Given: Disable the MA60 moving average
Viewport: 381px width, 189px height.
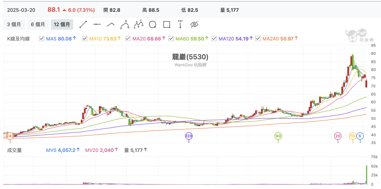Looking at the screenshot, I should coord(171,38).
